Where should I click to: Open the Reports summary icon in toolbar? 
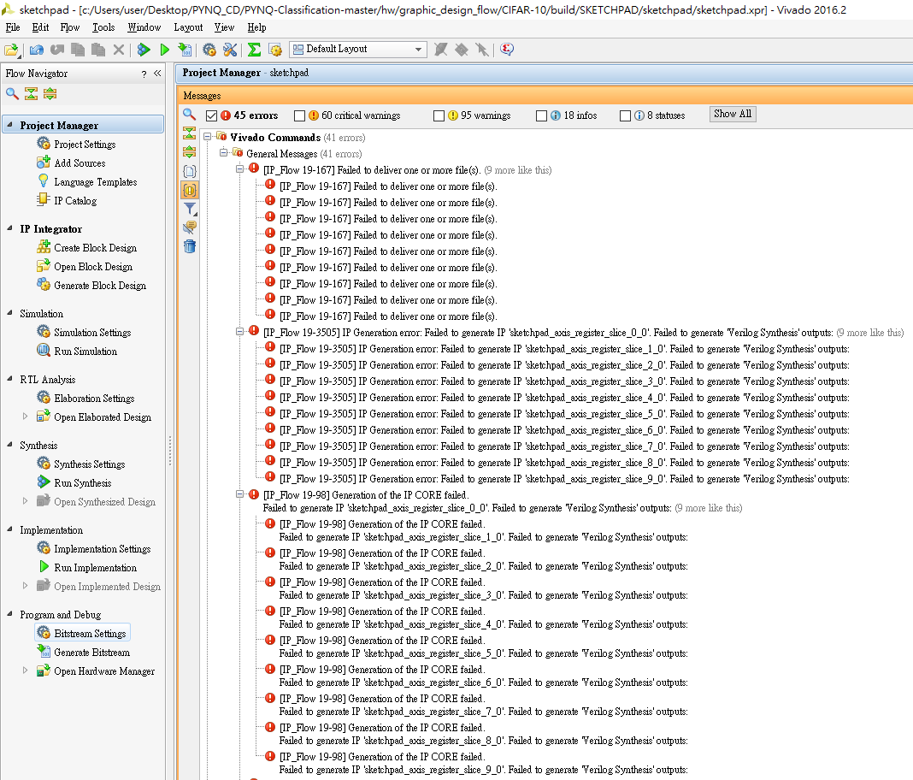[253, 50]
